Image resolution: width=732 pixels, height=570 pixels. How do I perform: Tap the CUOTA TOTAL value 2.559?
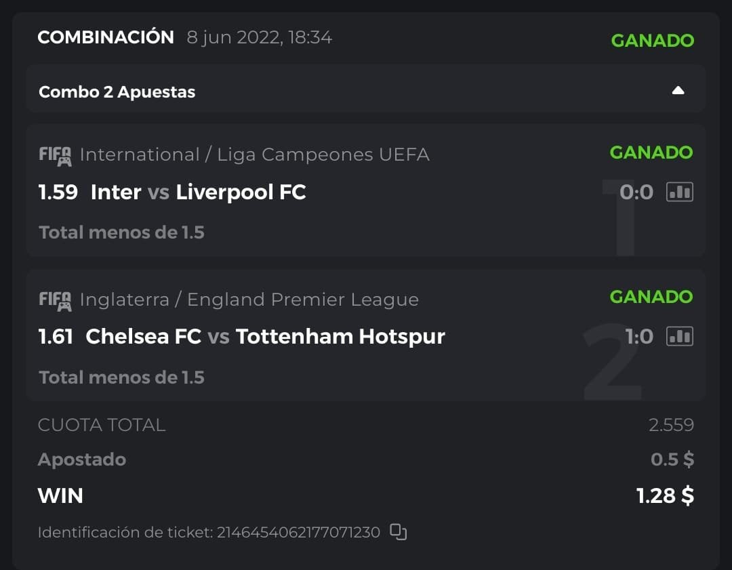coord(671,425)
